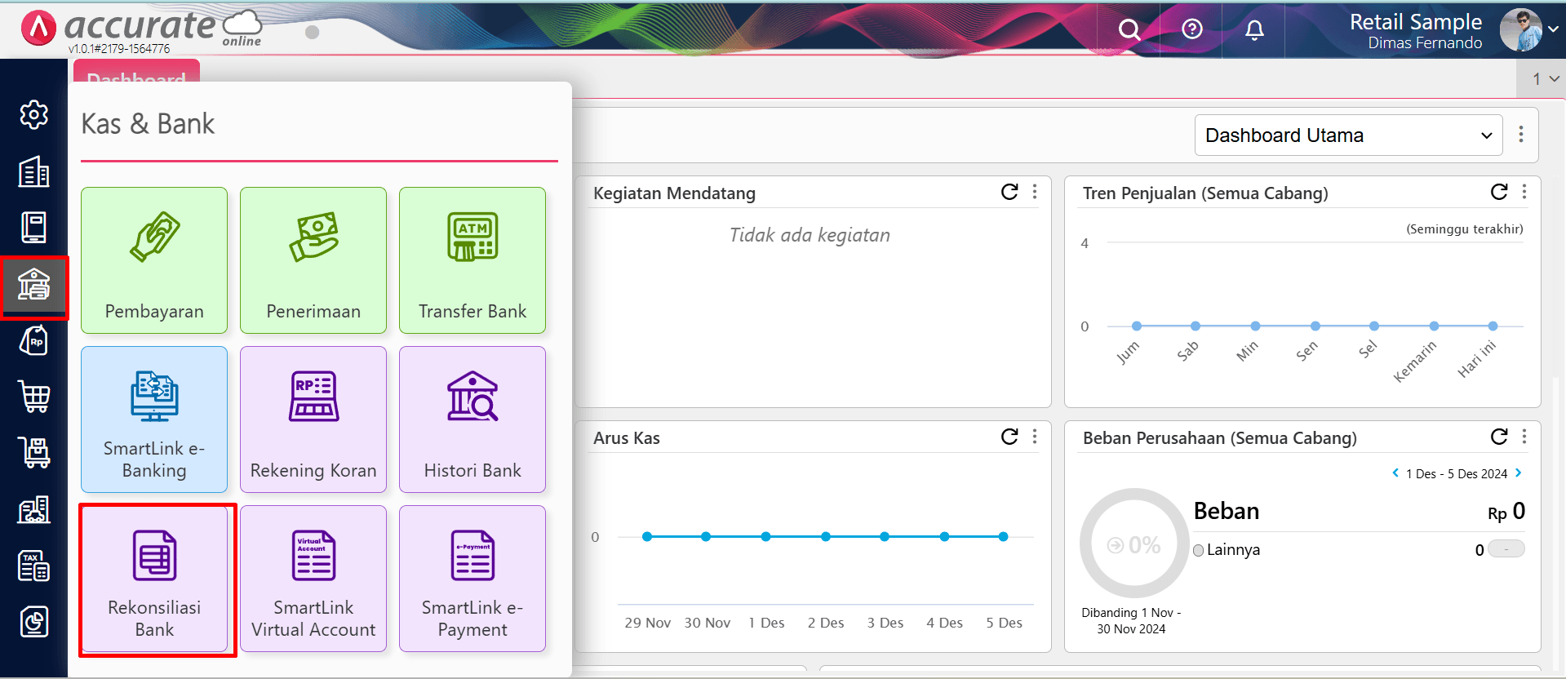Expand the Dashboard Utama dropdown
Screen dimensions: 1566x679
[1348, 135]
